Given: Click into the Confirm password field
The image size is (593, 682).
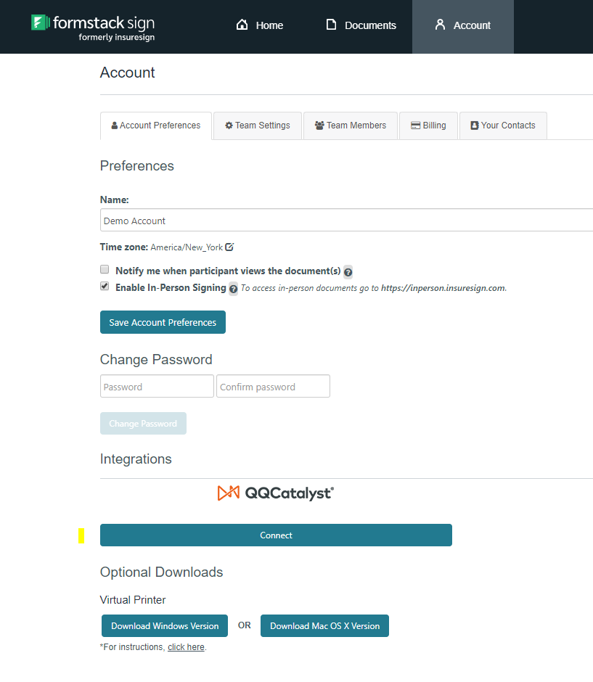Looking at the screenshot, I should (273, 387).
